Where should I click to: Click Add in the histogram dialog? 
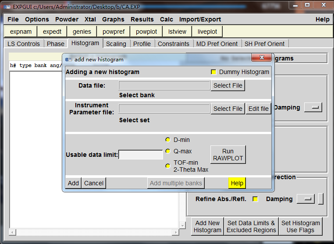tap(73, 183)
